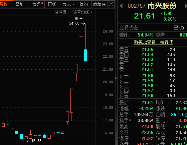The image size is (187, 145).
Task: Click 金额 turnover amount 25.10亿
Action: tap(179, 114)
